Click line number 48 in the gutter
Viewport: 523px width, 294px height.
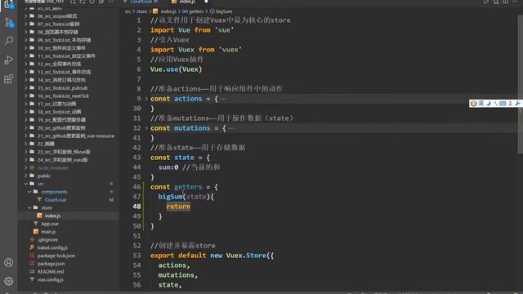click(136, 207)
